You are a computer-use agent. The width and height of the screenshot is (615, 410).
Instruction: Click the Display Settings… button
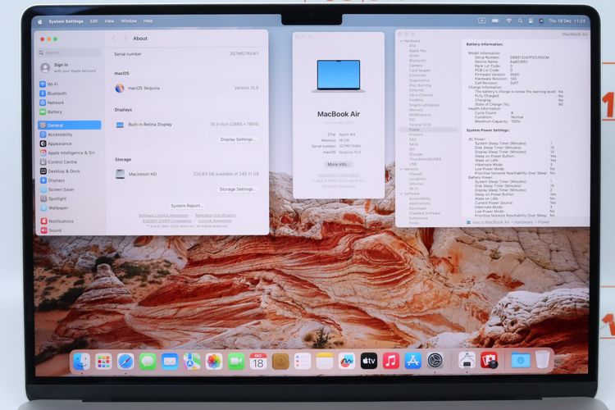tap(238, 139)
